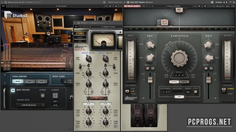Undo in Abbey Road Studio 3 toolbar

coord(9,6)
